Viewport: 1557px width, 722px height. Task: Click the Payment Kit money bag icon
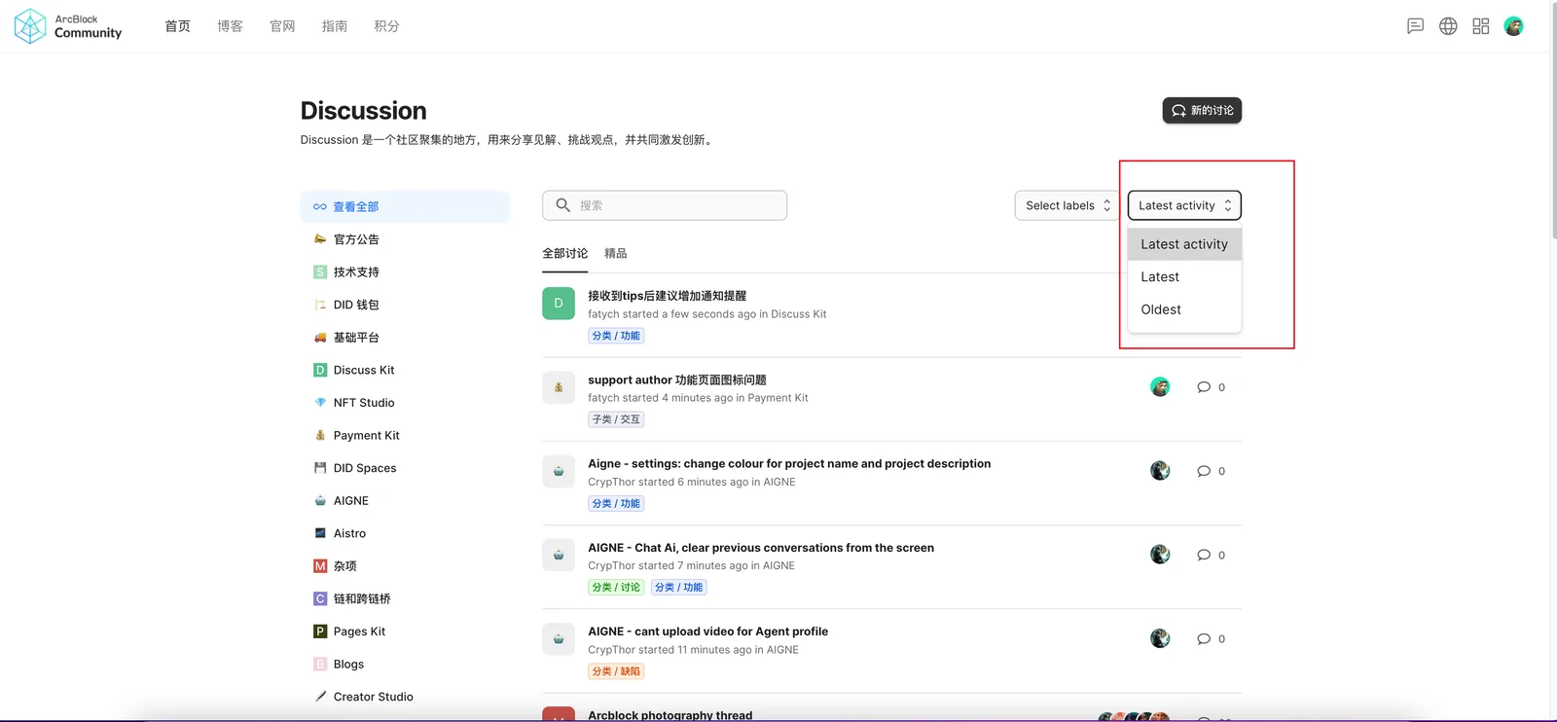tap(320, 435)
